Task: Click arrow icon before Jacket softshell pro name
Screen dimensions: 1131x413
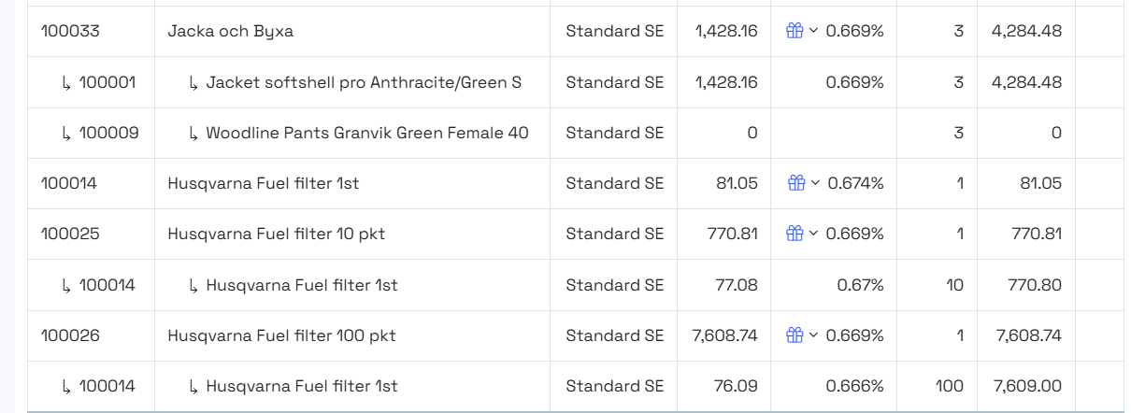Action: click(x=193, y=83)
